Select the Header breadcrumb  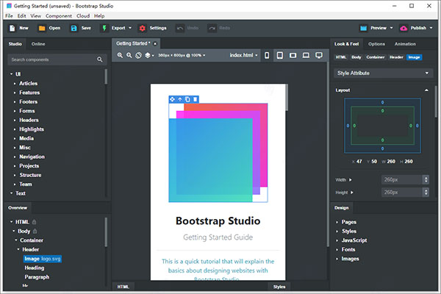pyautogui.click(x=396, y=57)
